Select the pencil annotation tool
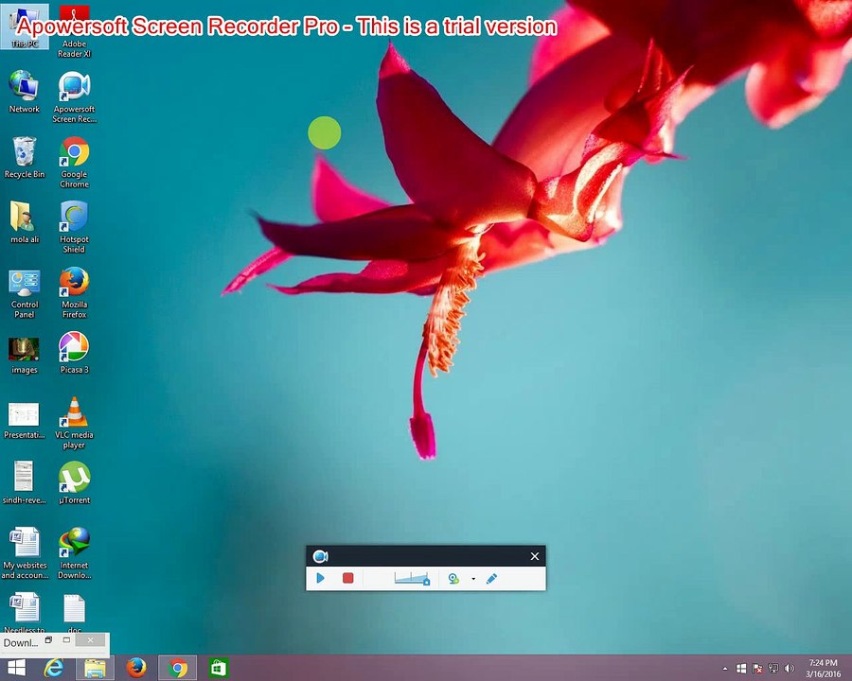The height and width of the screenshot is (681, 852). pos(491,578)
